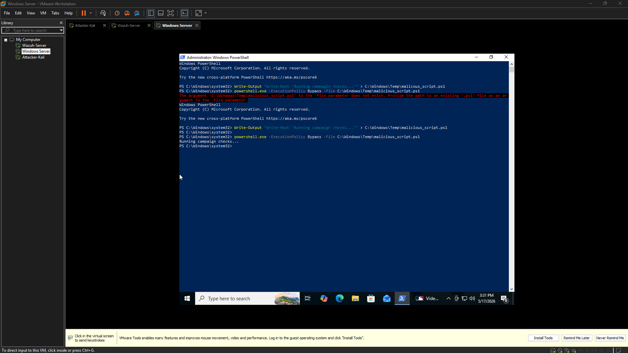Click the Never Remind Me button
The width and height of the screenshot is (628, 353).
pyautogui.click(x=610, y=338)
